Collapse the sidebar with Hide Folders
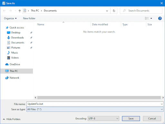Viewport: 165px width, 124px height. (12, 119)
